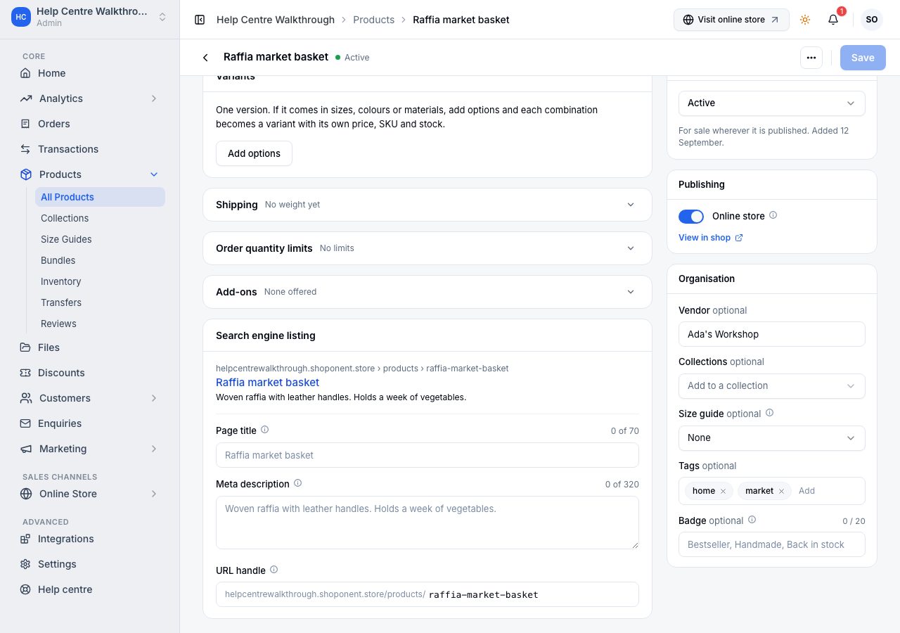Expand Order quantity limits section
This screenshot has width=900, height=633.
pyautogui.click(x=427, y=248)
